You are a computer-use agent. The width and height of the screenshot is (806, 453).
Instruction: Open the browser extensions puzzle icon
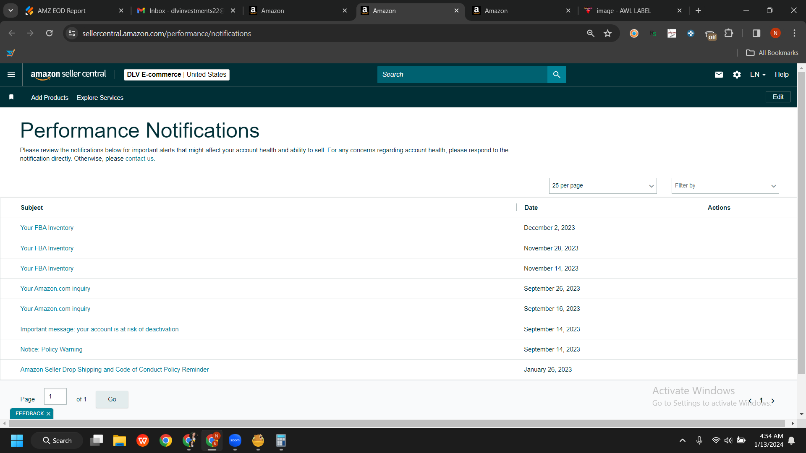[x=729, y=33]
